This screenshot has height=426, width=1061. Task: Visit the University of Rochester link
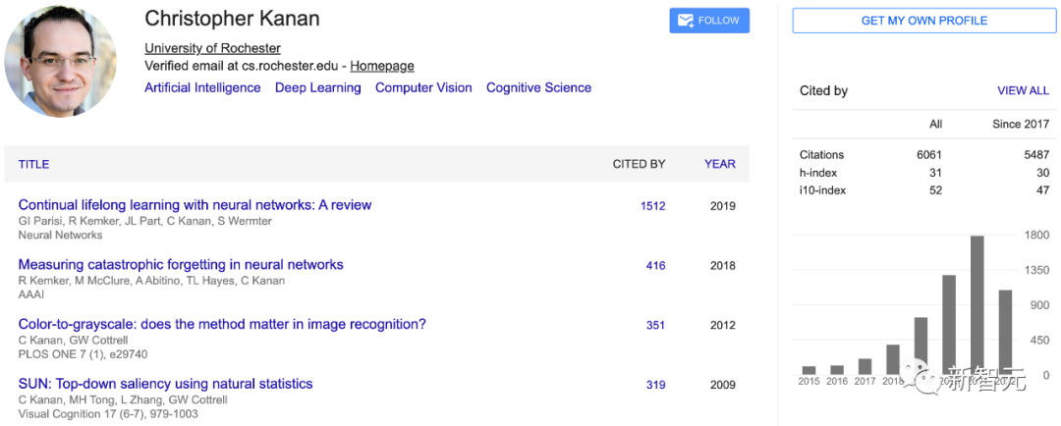[x=212, y=48]
